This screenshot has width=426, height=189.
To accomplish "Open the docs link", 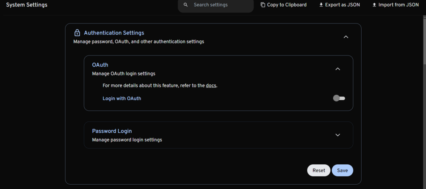I will click(x=211, y=85).
